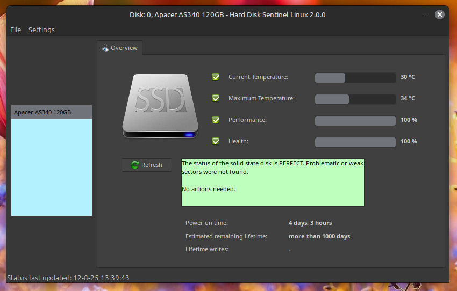Switch to the Overview tab
The height and width of the screenshot is (291, 457).
point(120,48)
